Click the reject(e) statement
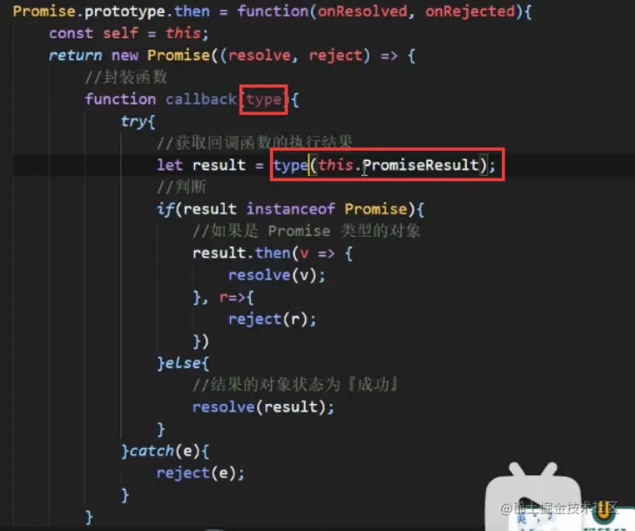 [201, 474]
